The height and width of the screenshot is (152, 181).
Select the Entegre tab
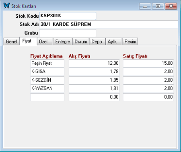pyautogui.click(x=63, y=41)
